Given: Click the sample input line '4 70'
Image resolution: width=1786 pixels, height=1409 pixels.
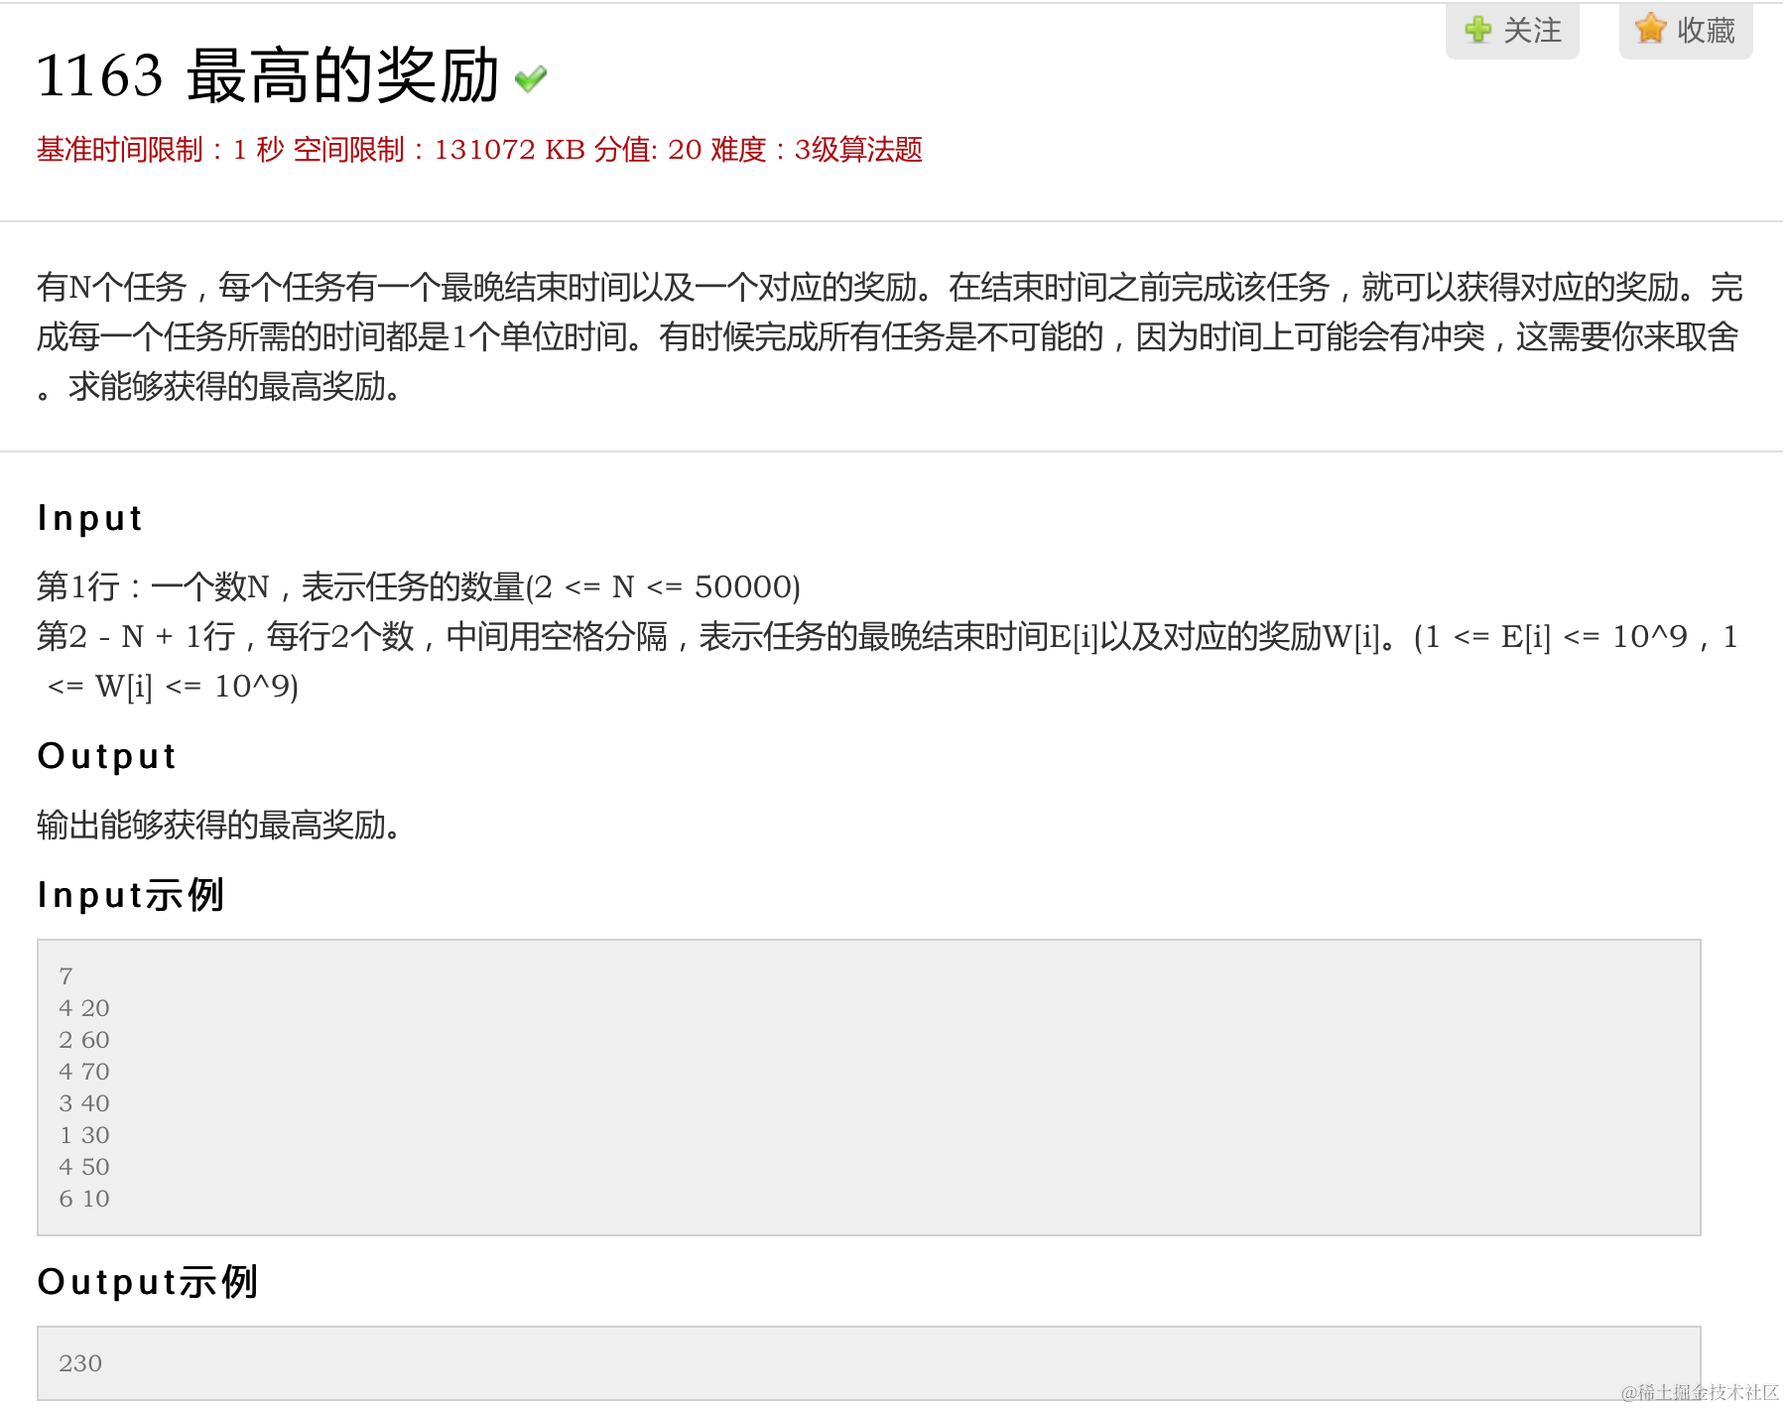Looking at the screenshot, I should [x=84, y=1072].
